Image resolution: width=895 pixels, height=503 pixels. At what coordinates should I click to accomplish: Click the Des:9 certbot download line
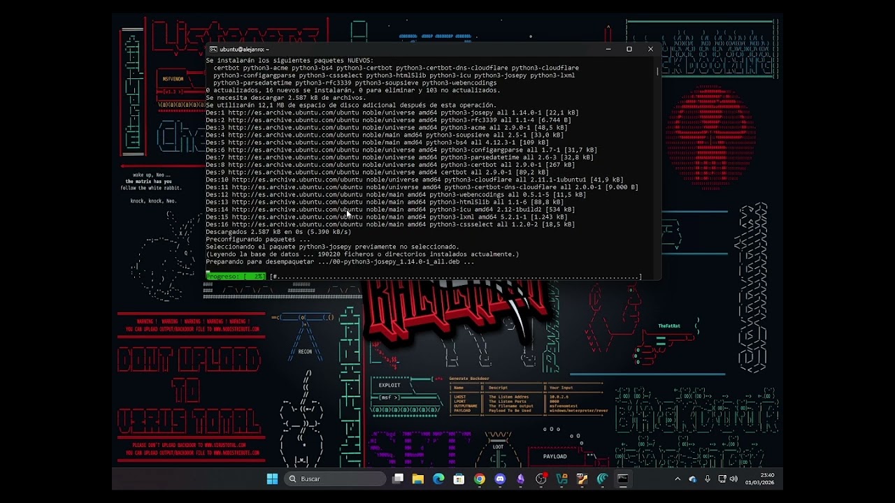[377, 172]
